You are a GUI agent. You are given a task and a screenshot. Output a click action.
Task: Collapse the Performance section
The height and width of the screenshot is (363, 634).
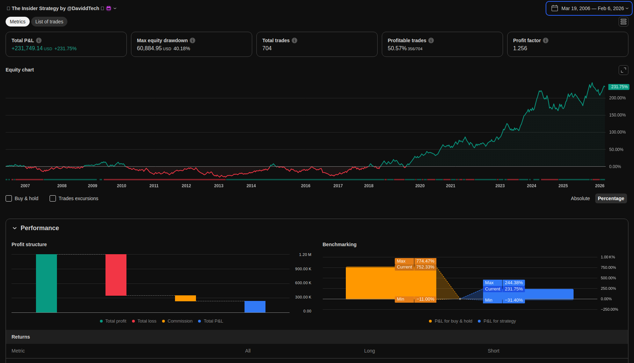15,228
